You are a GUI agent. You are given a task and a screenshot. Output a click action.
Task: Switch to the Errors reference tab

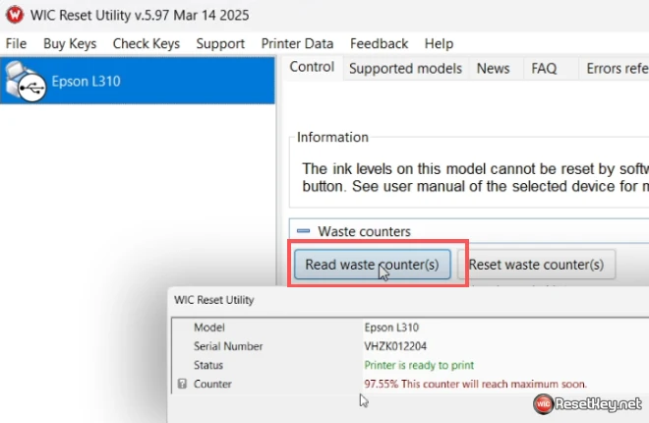(617, 68)
